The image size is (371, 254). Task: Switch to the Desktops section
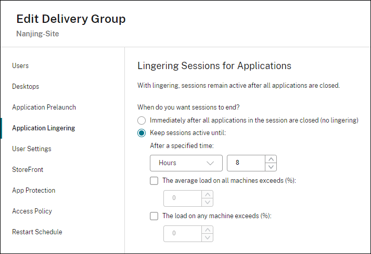tap(25, 87)
